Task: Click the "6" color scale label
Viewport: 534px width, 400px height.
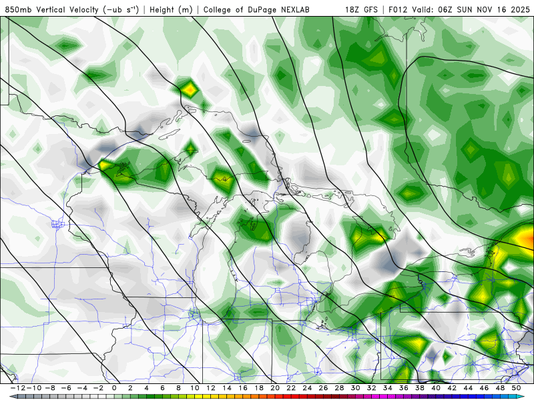Action: tap(162, 388)
